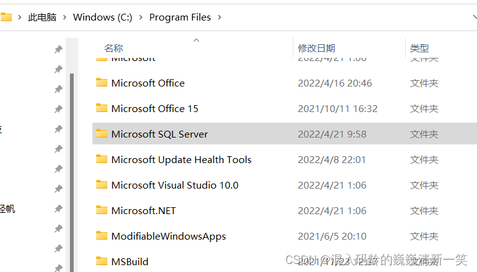Select the ModifiableWindowsApps folder name
The image size is (477, 272).
click(169, 237)
